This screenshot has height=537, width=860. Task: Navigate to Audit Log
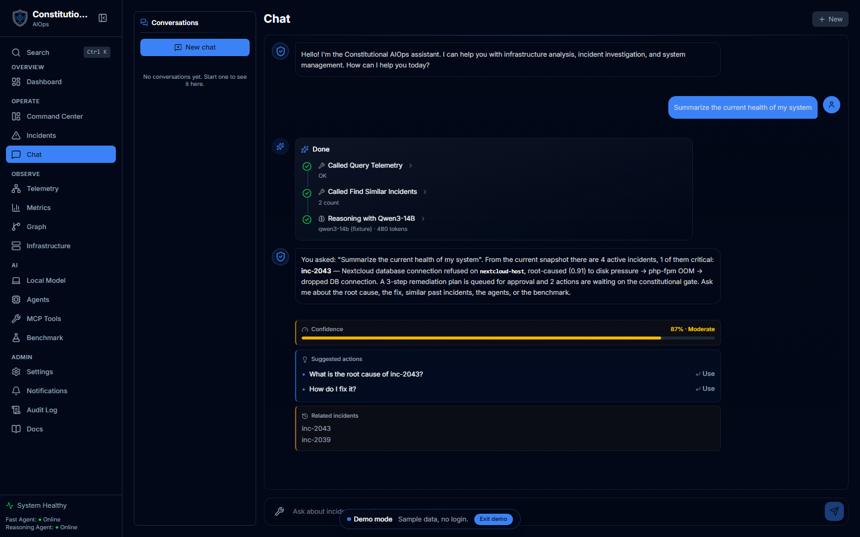tap(61, 410)
